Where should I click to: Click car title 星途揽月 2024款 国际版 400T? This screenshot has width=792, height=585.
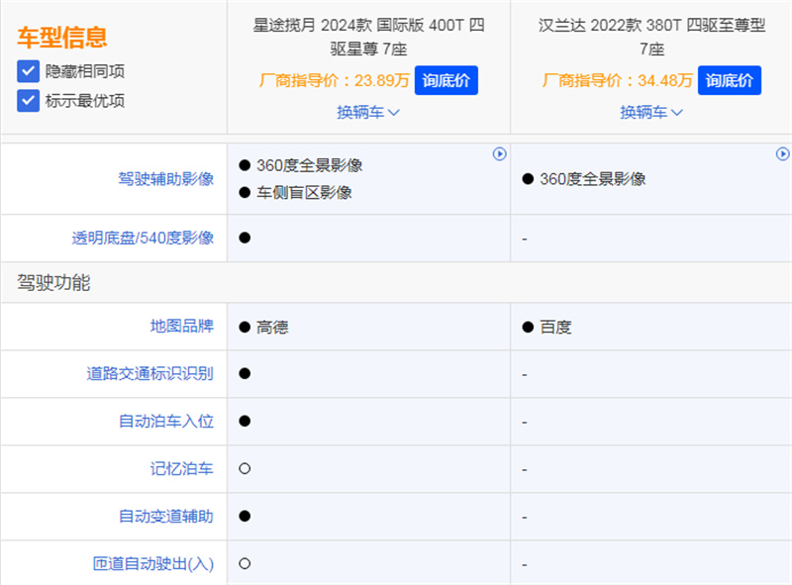(368, 37)
